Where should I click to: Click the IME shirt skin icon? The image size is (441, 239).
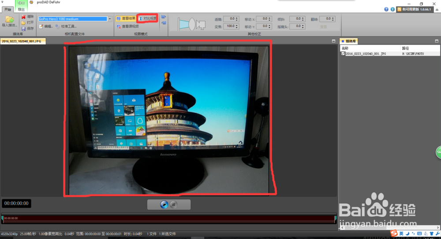432,234
